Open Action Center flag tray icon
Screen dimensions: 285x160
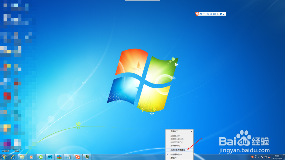coord(262,157)
